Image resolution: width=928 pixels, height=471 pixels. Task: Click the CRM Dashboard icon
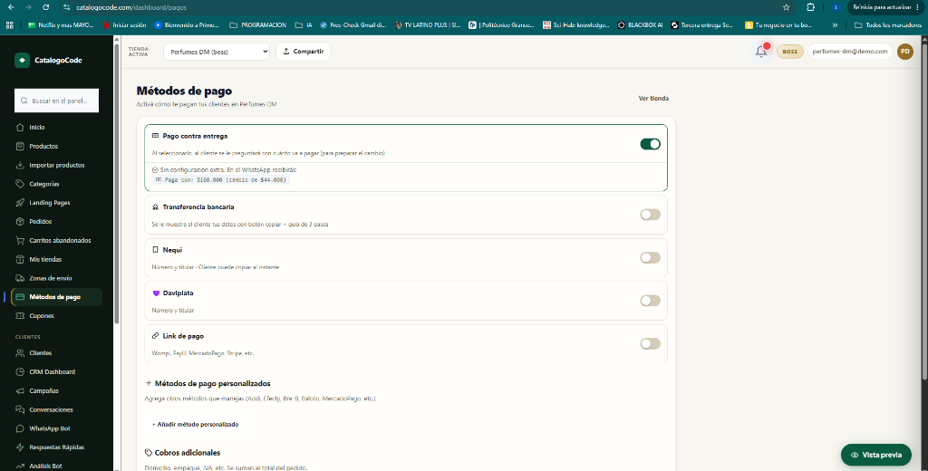[20, 372]
